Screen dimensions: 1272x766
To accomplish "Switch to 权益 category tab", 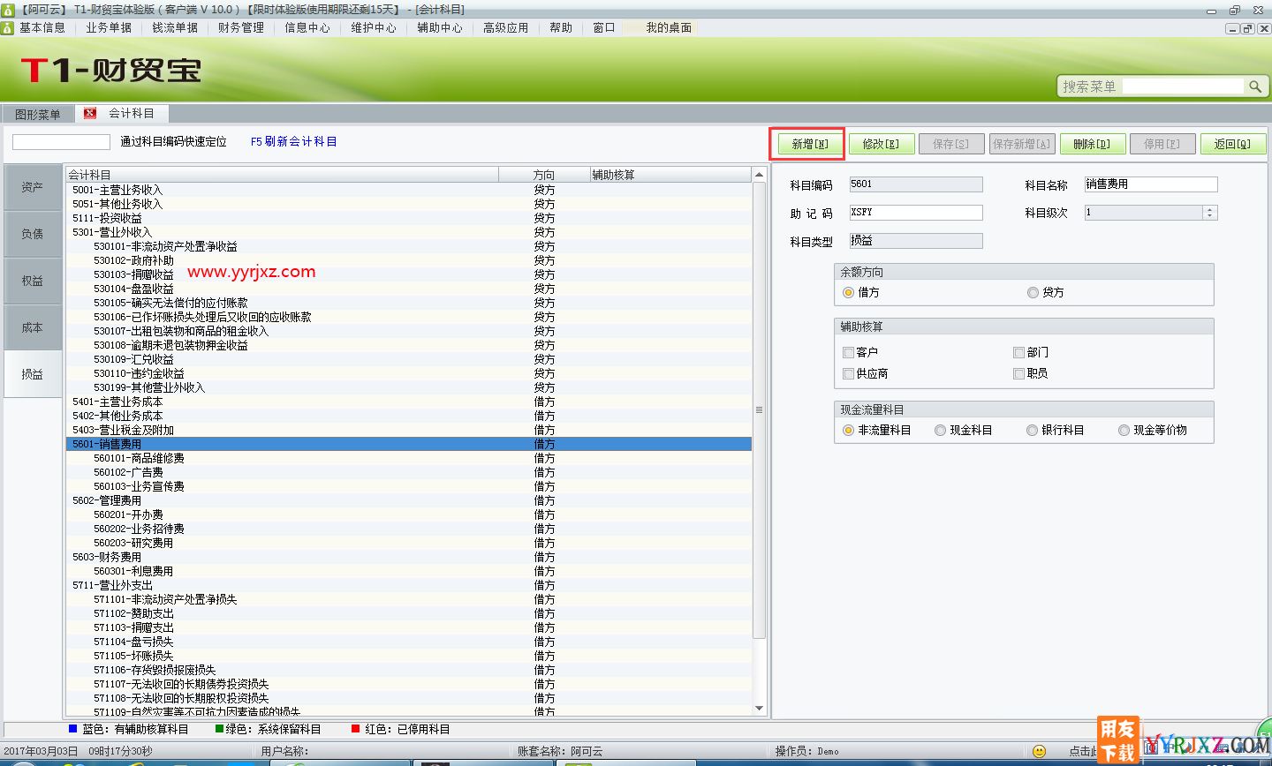I will 33,281.
